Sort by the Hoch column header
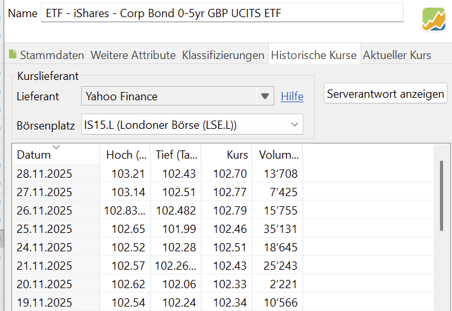Image resolution: width=452 pixels, height=311 pixels. 124,155
